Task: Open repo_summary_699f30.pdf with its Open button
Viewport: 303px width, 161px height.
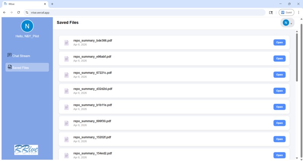Action: (x=279, y=123)
